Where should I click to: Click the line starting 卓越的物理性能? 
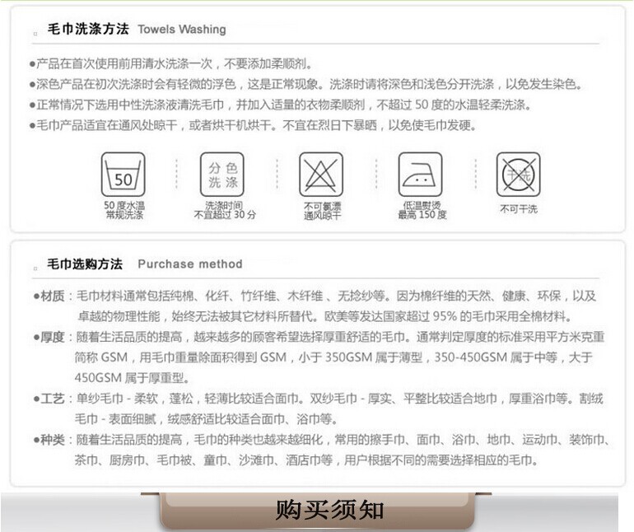[324, 316]
